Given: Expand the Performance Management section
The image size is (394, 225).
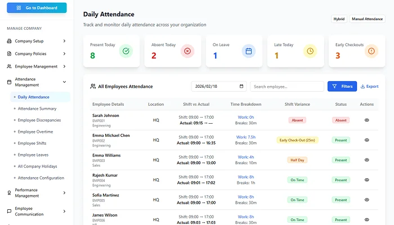Looking at the screenshot, I should (64, 193).
